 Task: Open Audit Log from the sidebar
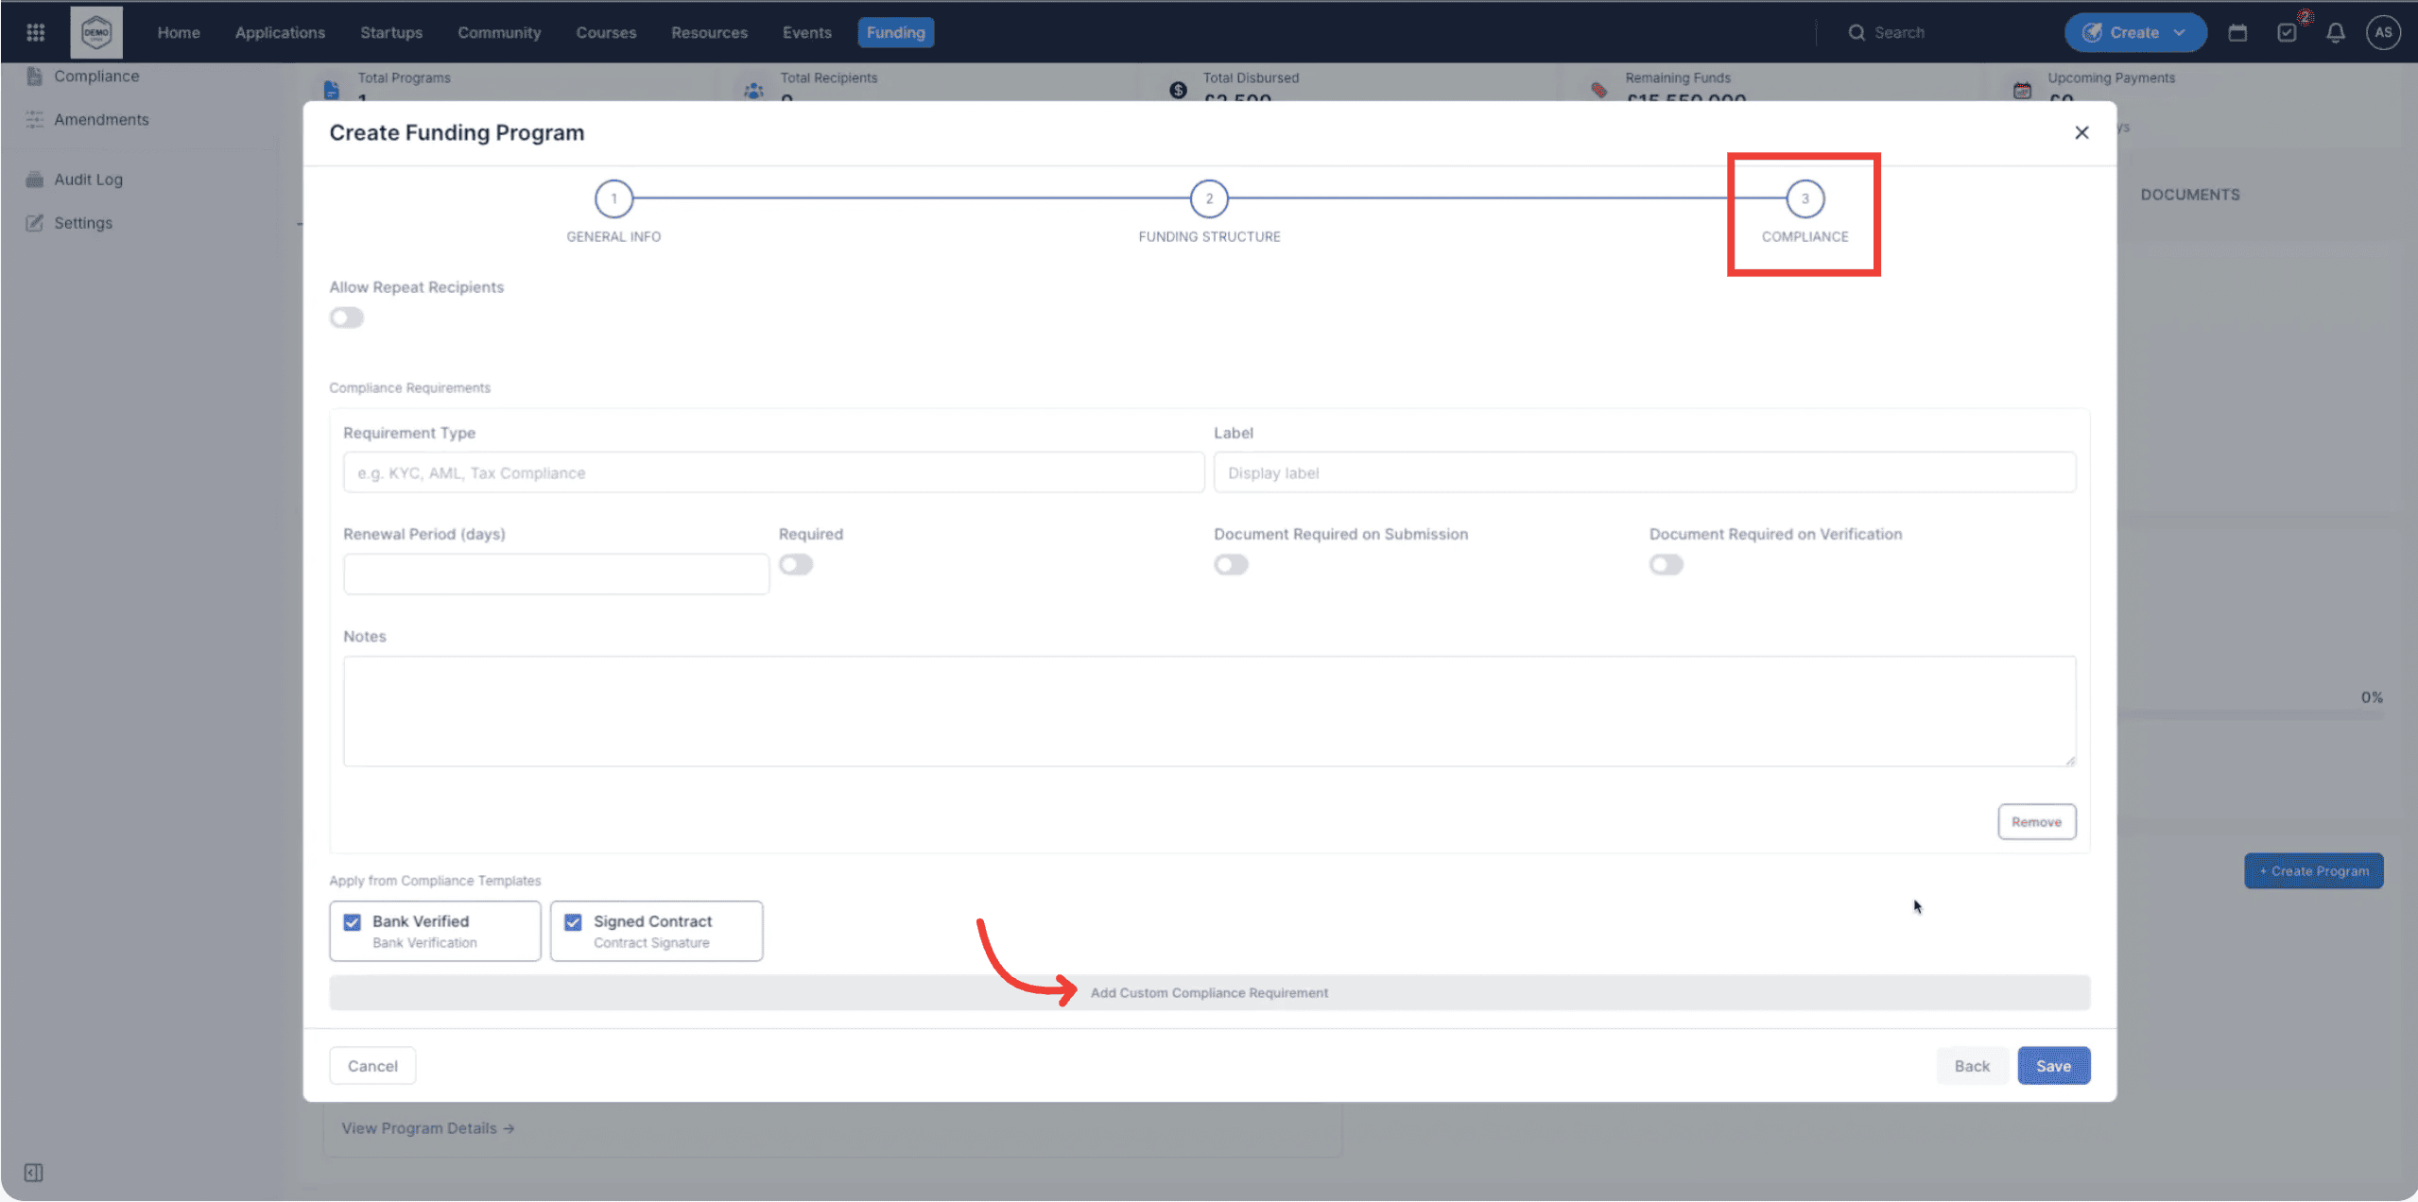coord(89,179)
